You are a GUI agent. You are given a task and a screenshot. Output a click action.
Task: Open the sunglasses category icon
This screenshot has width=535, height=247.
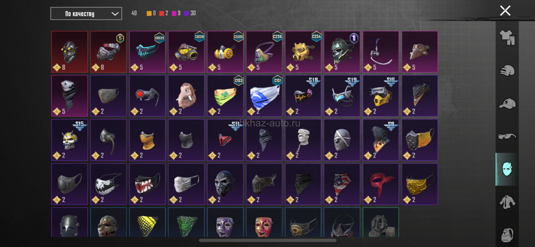pyautogui.click(x=507, y=136)
